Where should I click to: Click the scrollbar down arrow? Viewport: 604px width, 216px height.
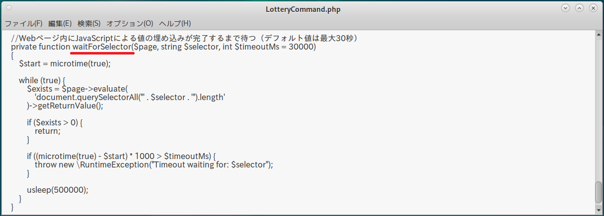(x=599, y=210)
